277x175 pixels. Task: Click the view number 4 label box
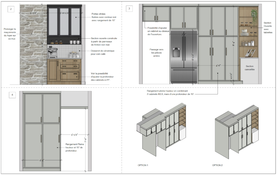[12, 95]
